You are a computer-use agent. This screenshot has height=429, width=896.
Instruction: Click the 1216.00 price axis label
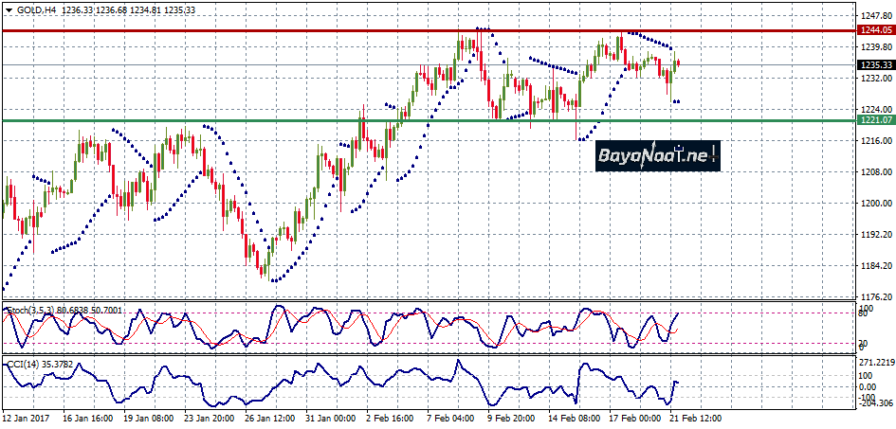tap(876, 141)
